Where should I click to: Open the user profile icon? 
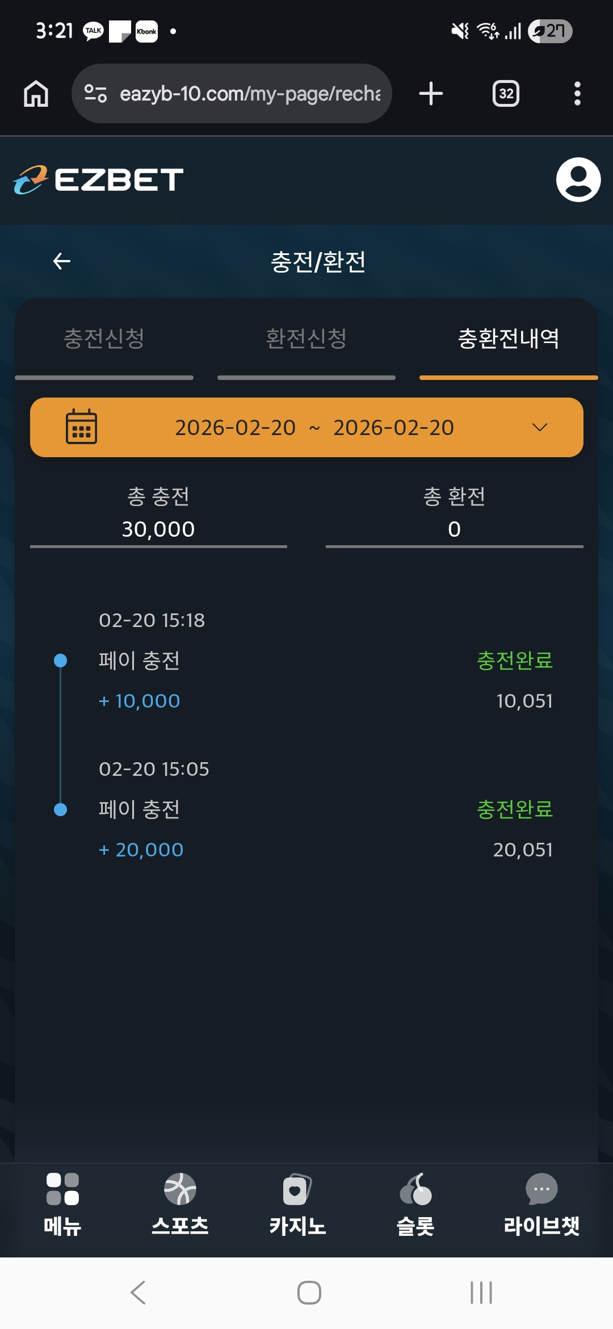578,179
